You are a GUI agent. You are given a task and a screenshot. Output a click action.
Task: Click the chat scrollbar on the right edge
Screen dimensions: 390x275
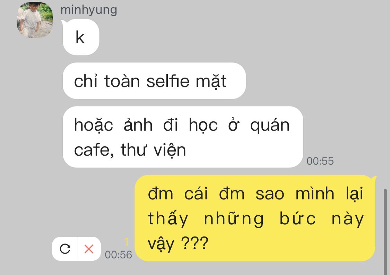point(385,231)
